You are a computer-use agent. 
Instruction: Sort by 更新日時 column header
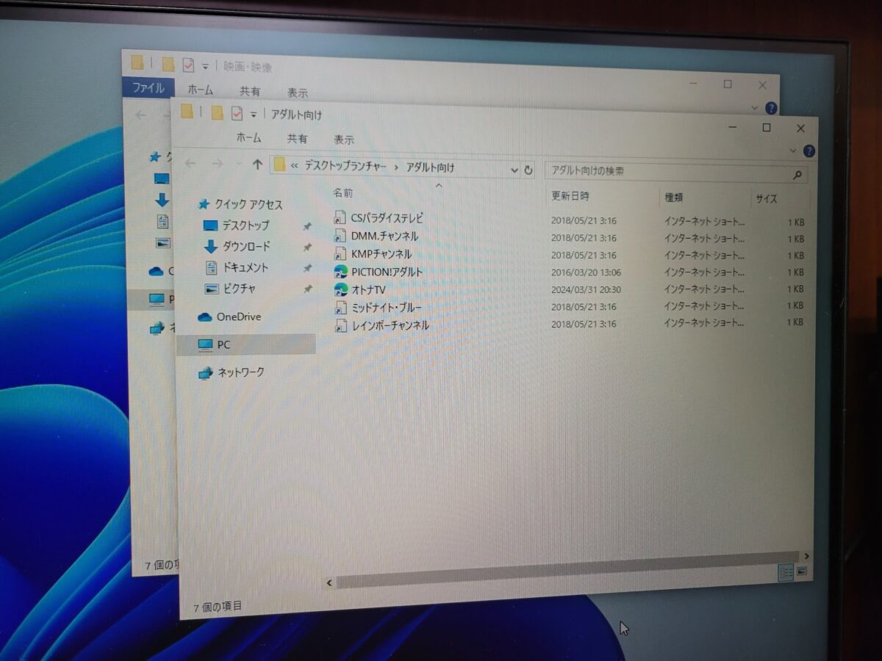coord(570,196)
